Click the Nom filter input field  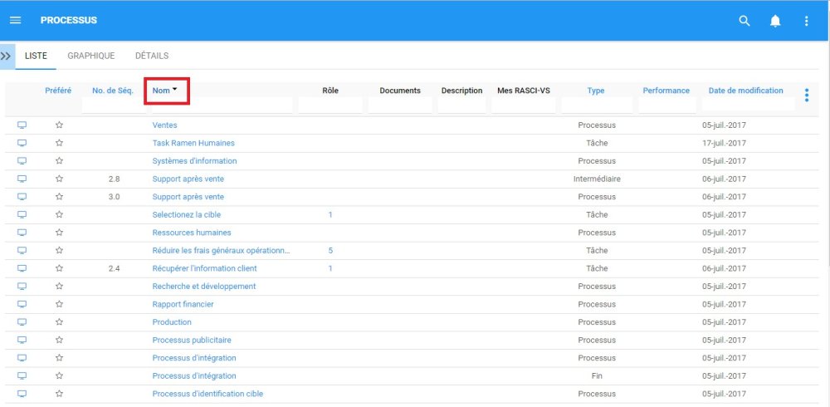click(222, 105)
